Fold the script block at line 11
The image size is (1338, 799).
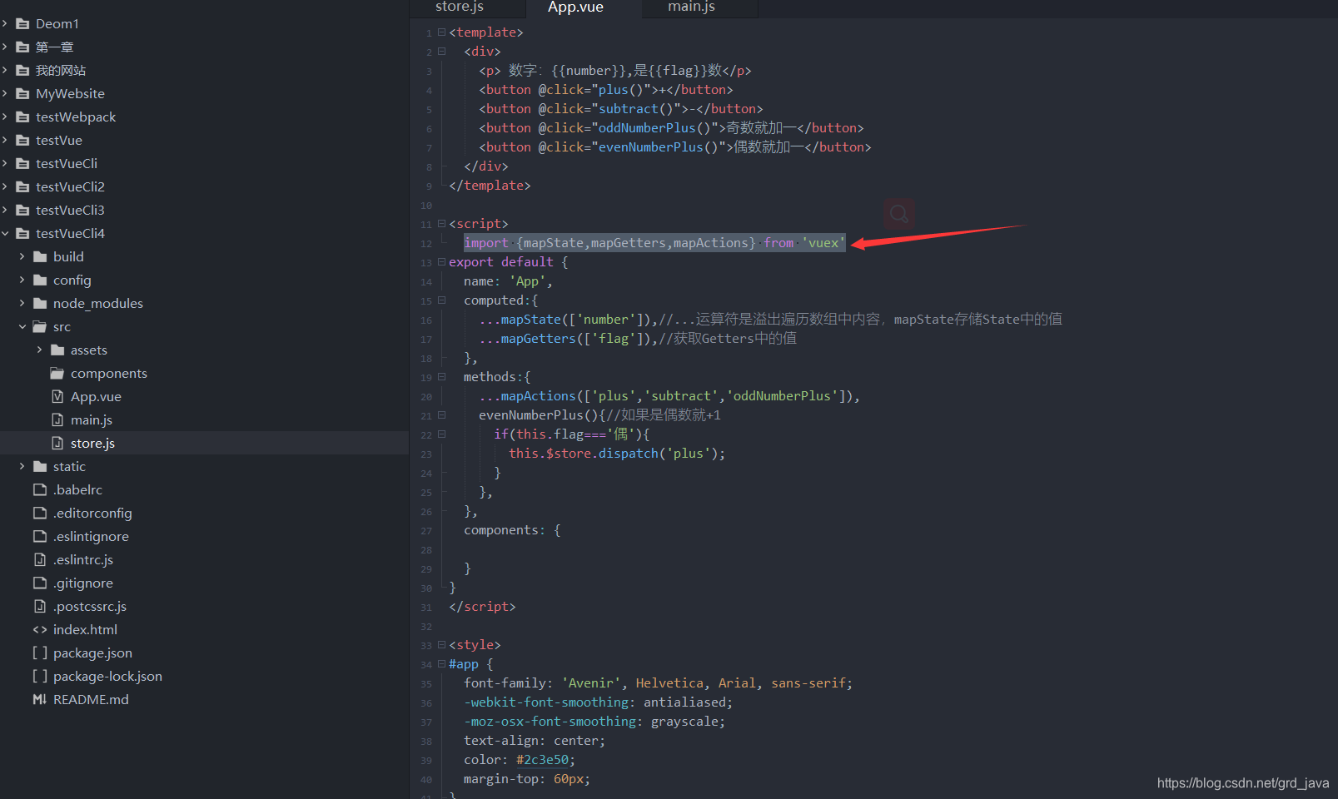[x=442, y=224]
